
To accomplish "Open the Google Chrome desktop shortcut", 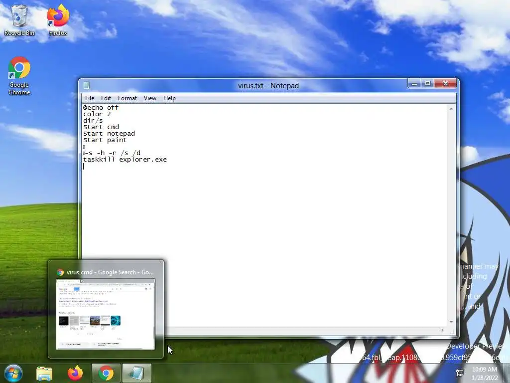I will click(19, 76).
